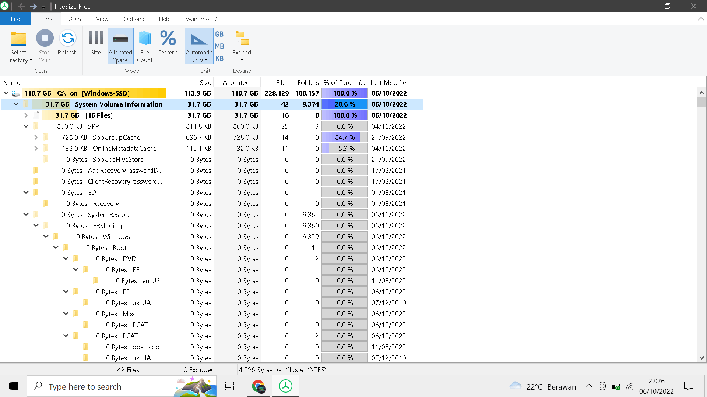The width and height of the screenshot is (707, 397).
Task: Expand the [16 Files] node
Action: (x=26, y=115)
